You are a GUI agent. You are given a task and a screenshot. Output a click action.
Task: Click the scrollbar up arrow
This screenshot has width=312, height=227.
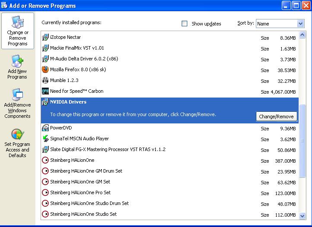click(302, 35)
